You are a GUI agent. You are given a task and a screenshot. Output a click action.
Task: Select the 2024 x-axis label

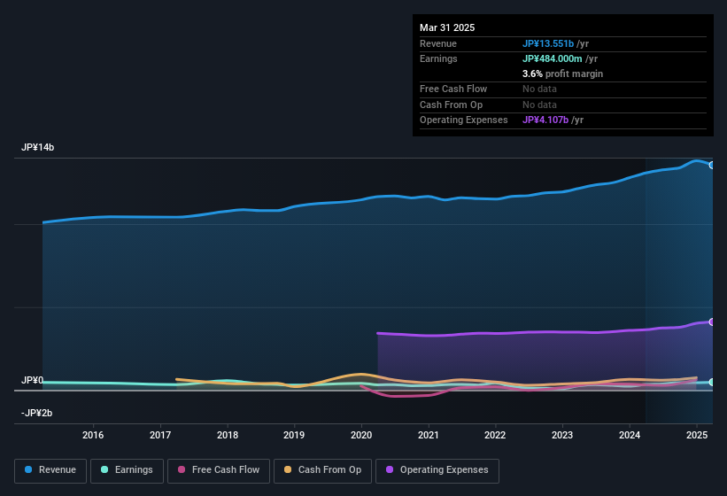[630, 435]
